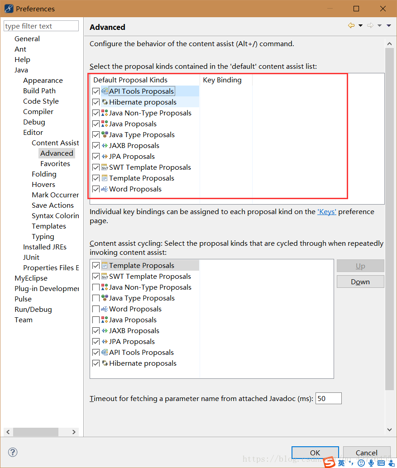Click the forward navigation arrow icon
This screenshot has width=397, height=468.
[x=370, y=26]
